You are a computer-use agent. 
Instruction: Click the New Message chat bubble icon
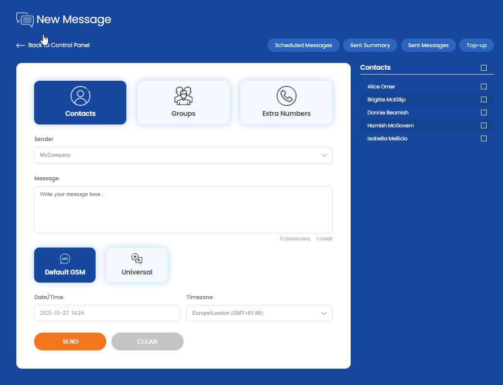25,20
